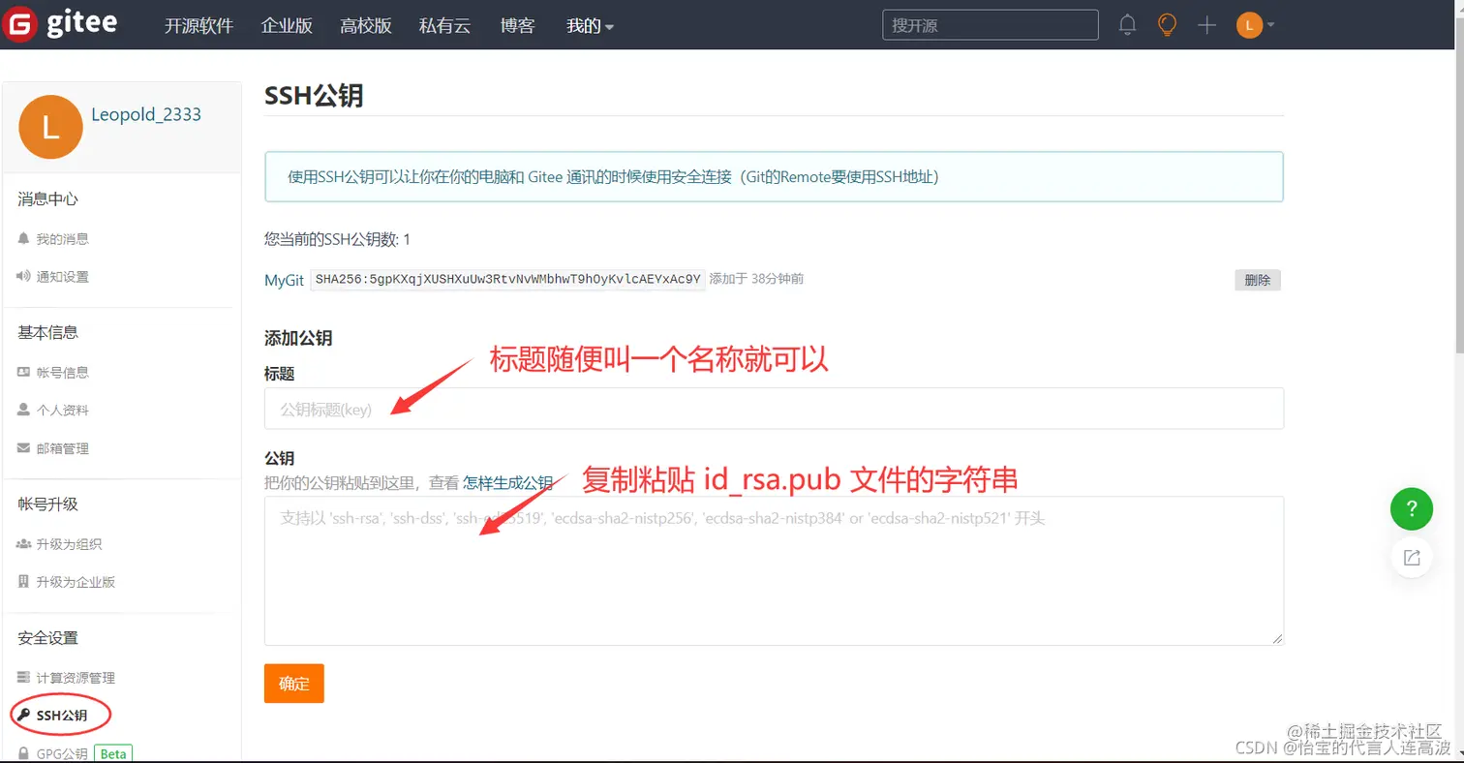Click the building icon beside 升级为企业版

(x=24, y=582)
